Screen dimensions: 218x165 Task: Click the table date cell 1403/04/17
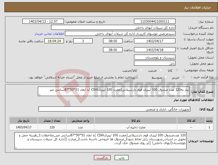(23, 127)
